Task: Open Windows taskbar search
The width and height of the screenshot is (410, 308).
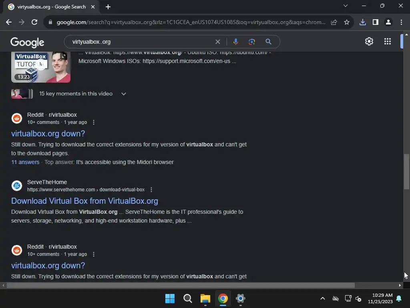Action: coord(187,298)
